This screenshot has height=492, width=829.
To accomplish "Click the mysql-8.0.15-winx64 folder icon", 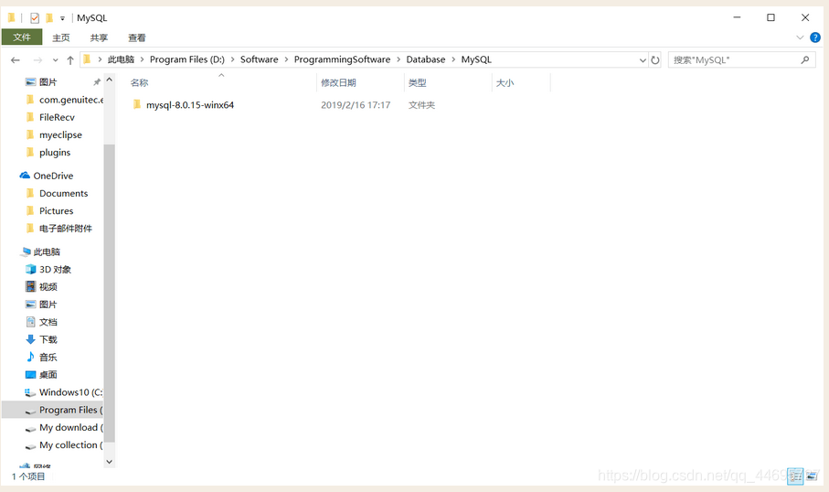I will click(x=137, y=104).
